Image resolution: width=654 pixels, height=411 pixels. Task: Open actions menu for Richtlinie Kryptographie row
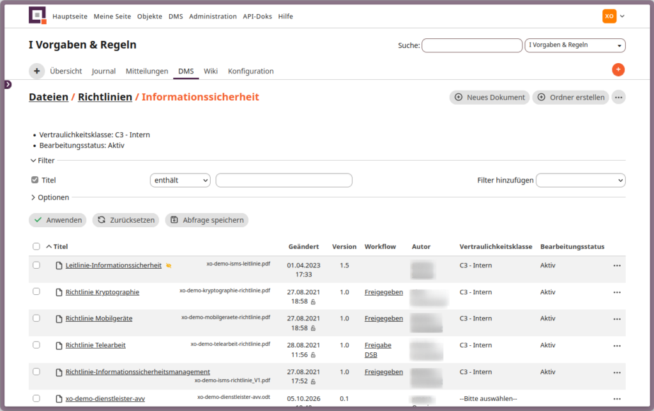tap(617, 292)
